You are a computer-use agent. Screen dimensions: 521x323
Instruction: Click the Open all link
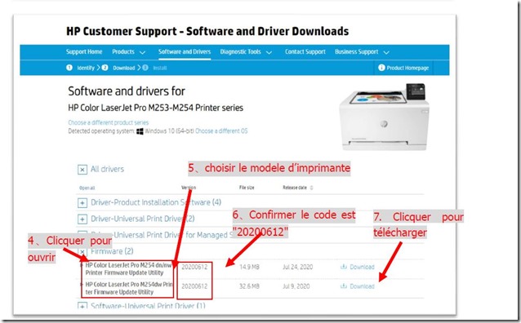(x=87, y=188)
